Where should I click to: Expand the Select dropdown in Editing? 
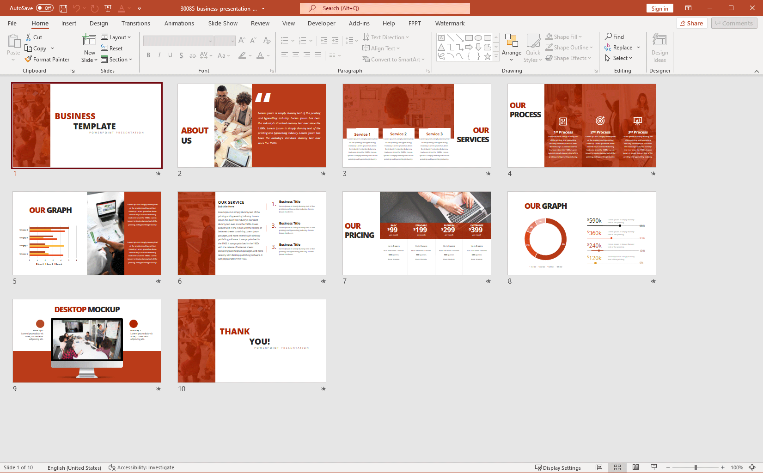[619, 58]
